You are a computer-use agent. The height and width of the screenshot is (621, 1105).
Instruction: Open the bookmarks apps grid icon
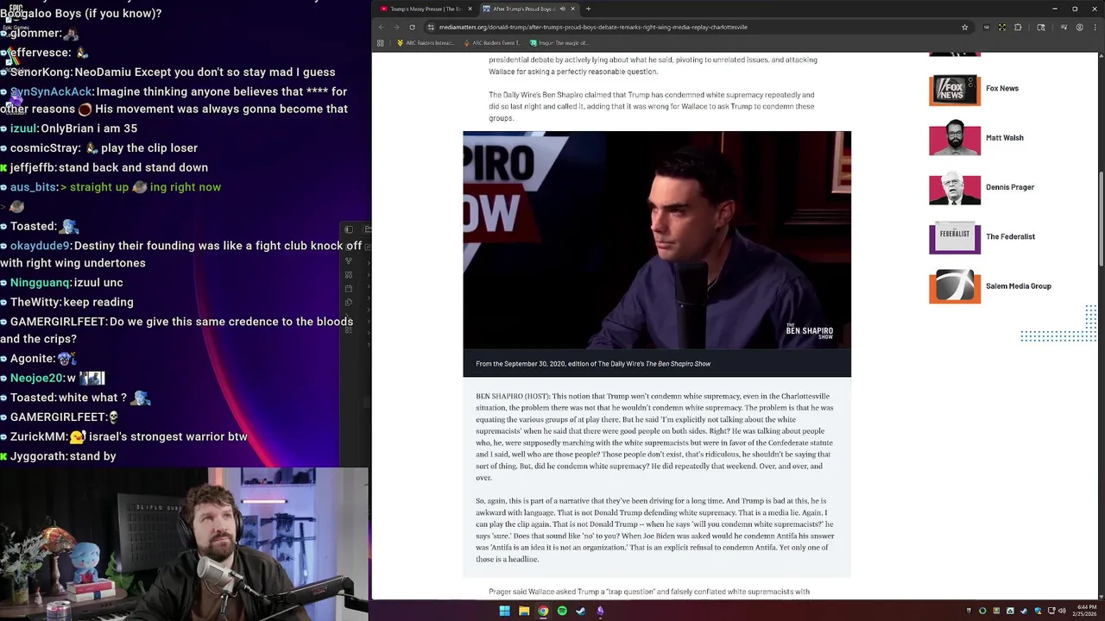tap(380, 42)
